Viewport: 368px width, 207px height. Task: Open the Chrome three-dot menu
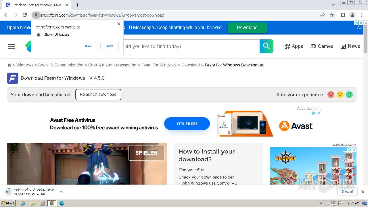point(362,15)
